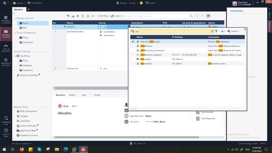Open Command Line tool
The width and height of the screenshot is (272, 153).
tap(6, 121)
